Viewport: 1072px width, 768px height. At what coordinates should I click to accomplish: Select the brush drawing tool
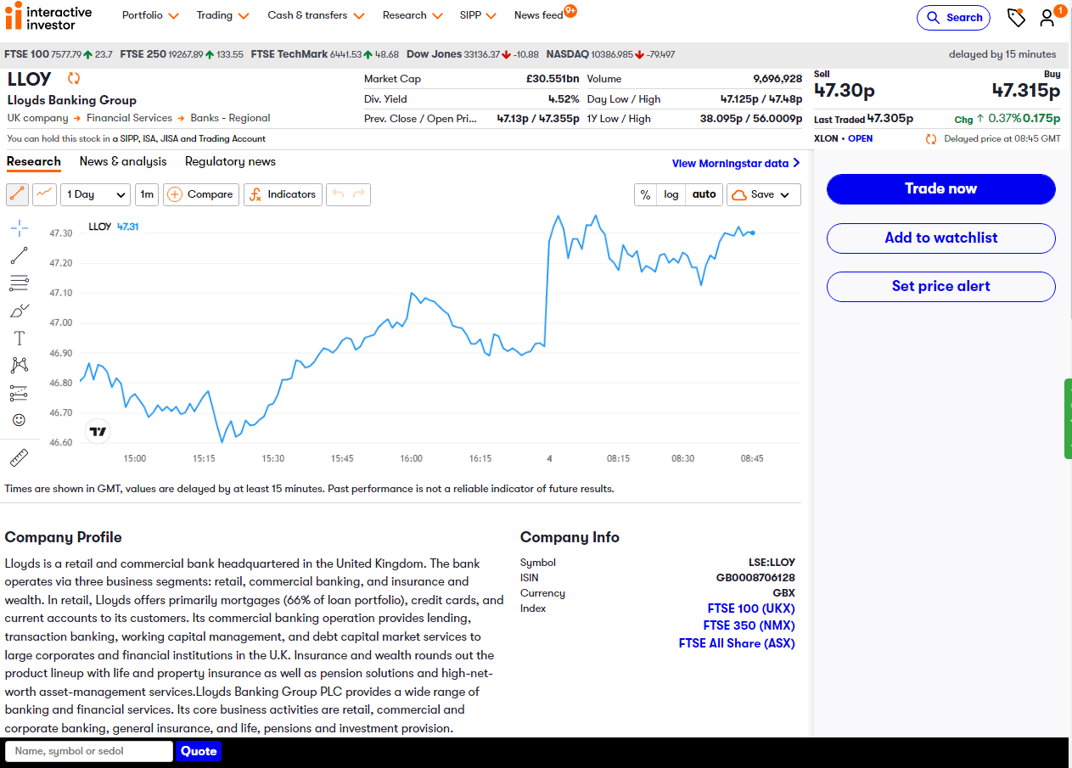17,310
